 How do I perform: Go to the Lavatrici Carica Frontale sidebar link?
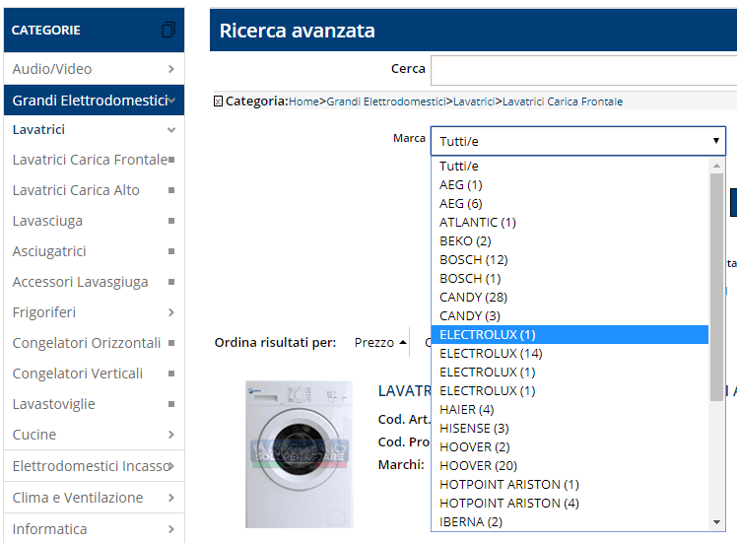tap(90, 160)
